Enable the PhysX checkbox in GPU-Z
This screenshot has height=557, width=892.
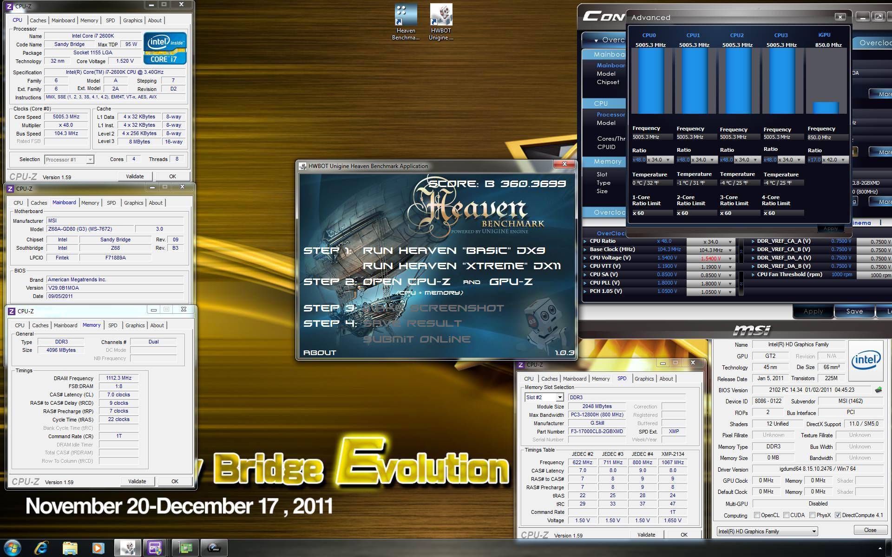click(x=812, y=515)
